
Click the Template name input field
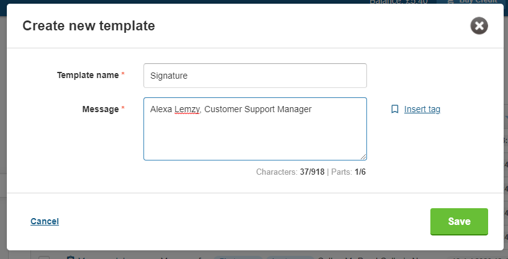[255, 76]
